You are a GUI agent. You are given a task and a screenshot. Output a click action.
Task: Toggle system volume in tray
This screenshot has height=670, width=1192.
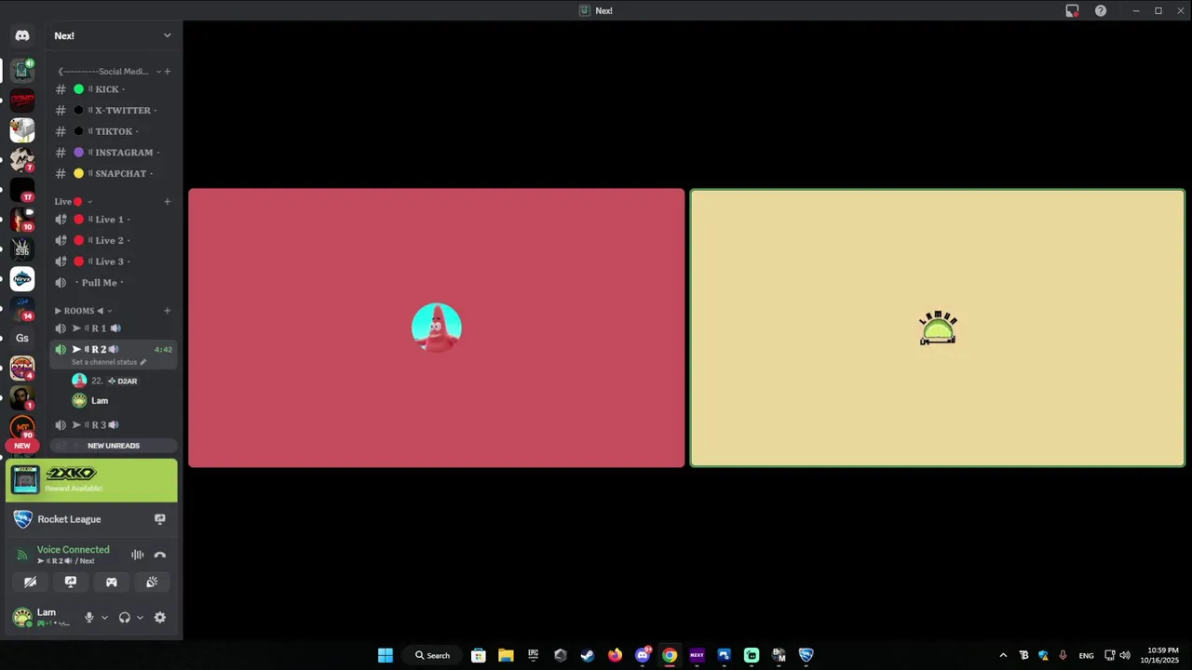point(1125,655)
